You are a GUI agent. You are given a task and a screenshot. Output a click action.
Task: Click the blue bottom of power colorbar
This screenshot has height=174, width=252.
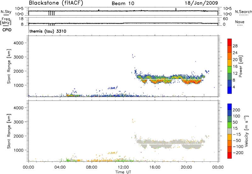click(x=230, y=90)
